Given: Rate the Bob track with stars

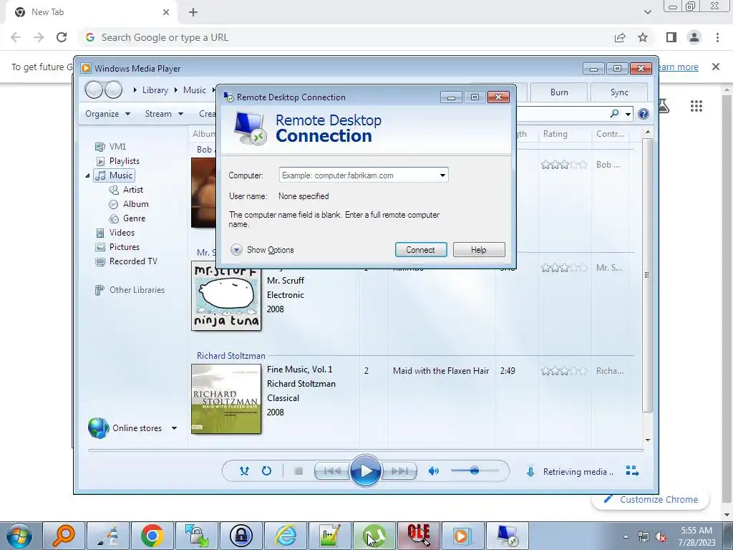Looking at the screenshot, I should [x=564, y=165].
